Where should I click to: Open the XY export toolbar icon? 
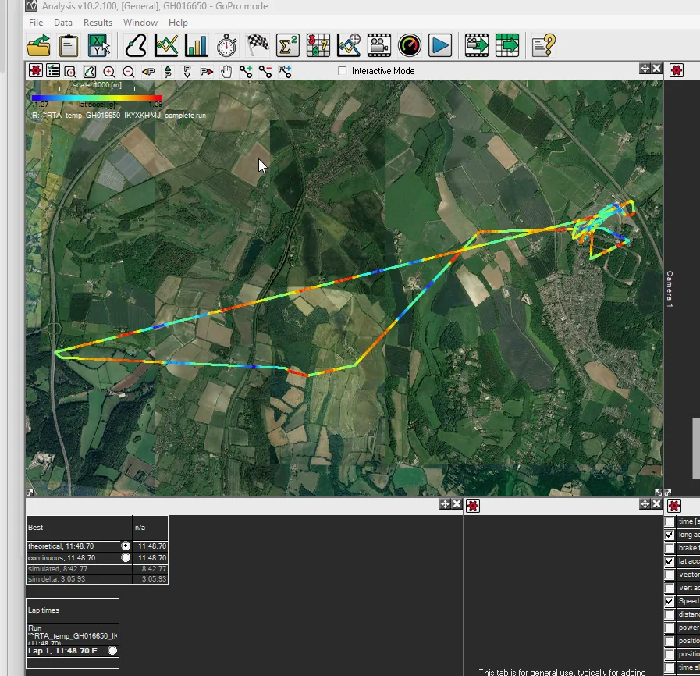(x=98, y=45)
